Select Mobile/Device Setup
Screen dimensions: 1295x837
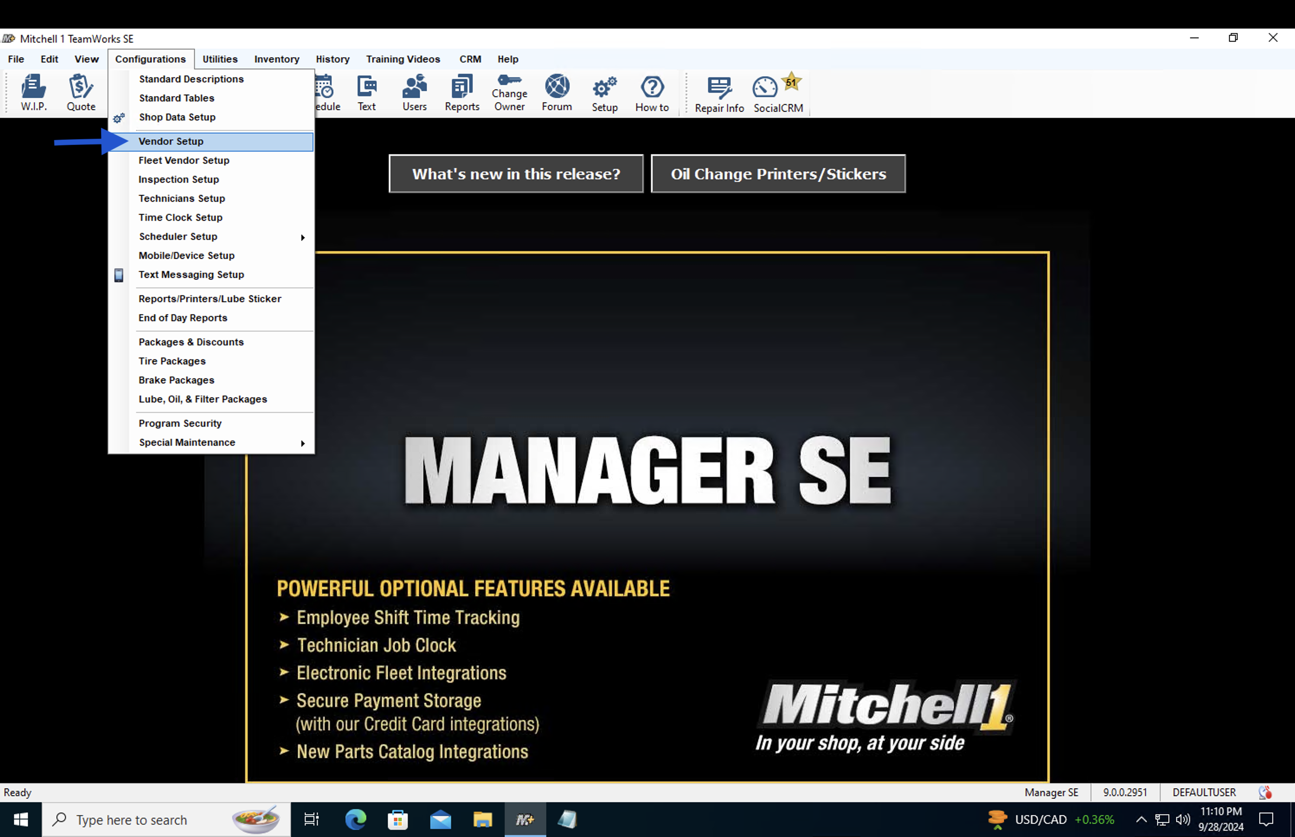(211, 255)
